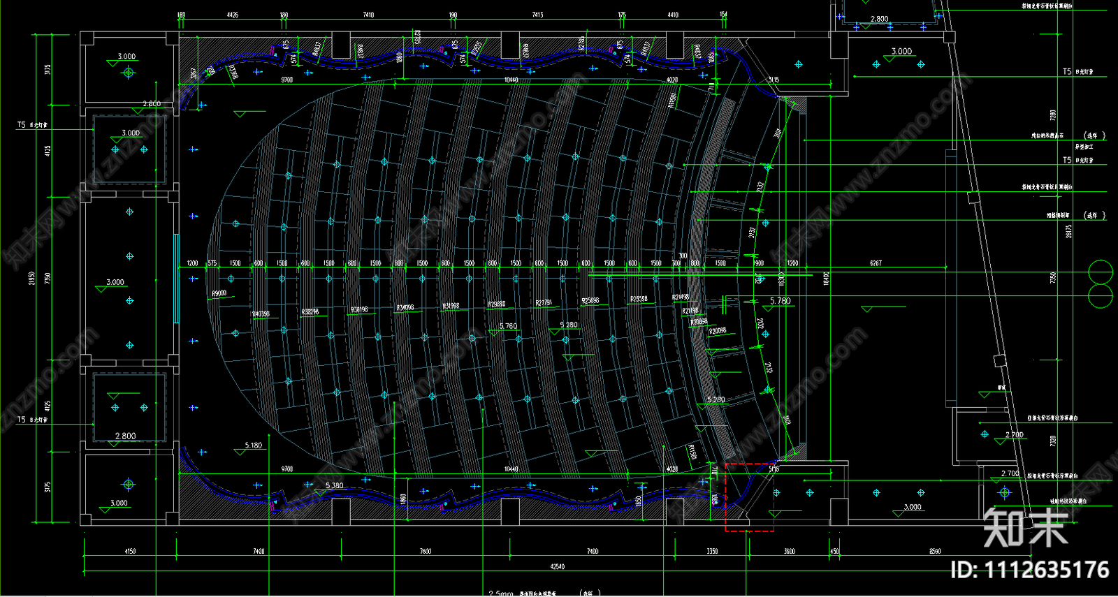The image size is (1118, 597).
Task: Select the 3600 dimension label
Action: 790,551
